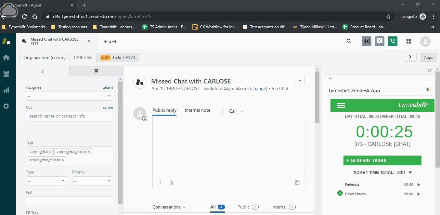440x215 pixels.
Task: Click the CCs search input field
Action: click(70, 116)
